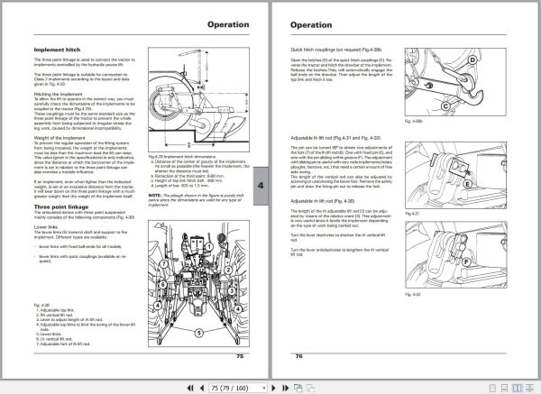541x394 pixels.
Task: Click 'Adjustable lh lift rod' heading
Action: (335, 138)
